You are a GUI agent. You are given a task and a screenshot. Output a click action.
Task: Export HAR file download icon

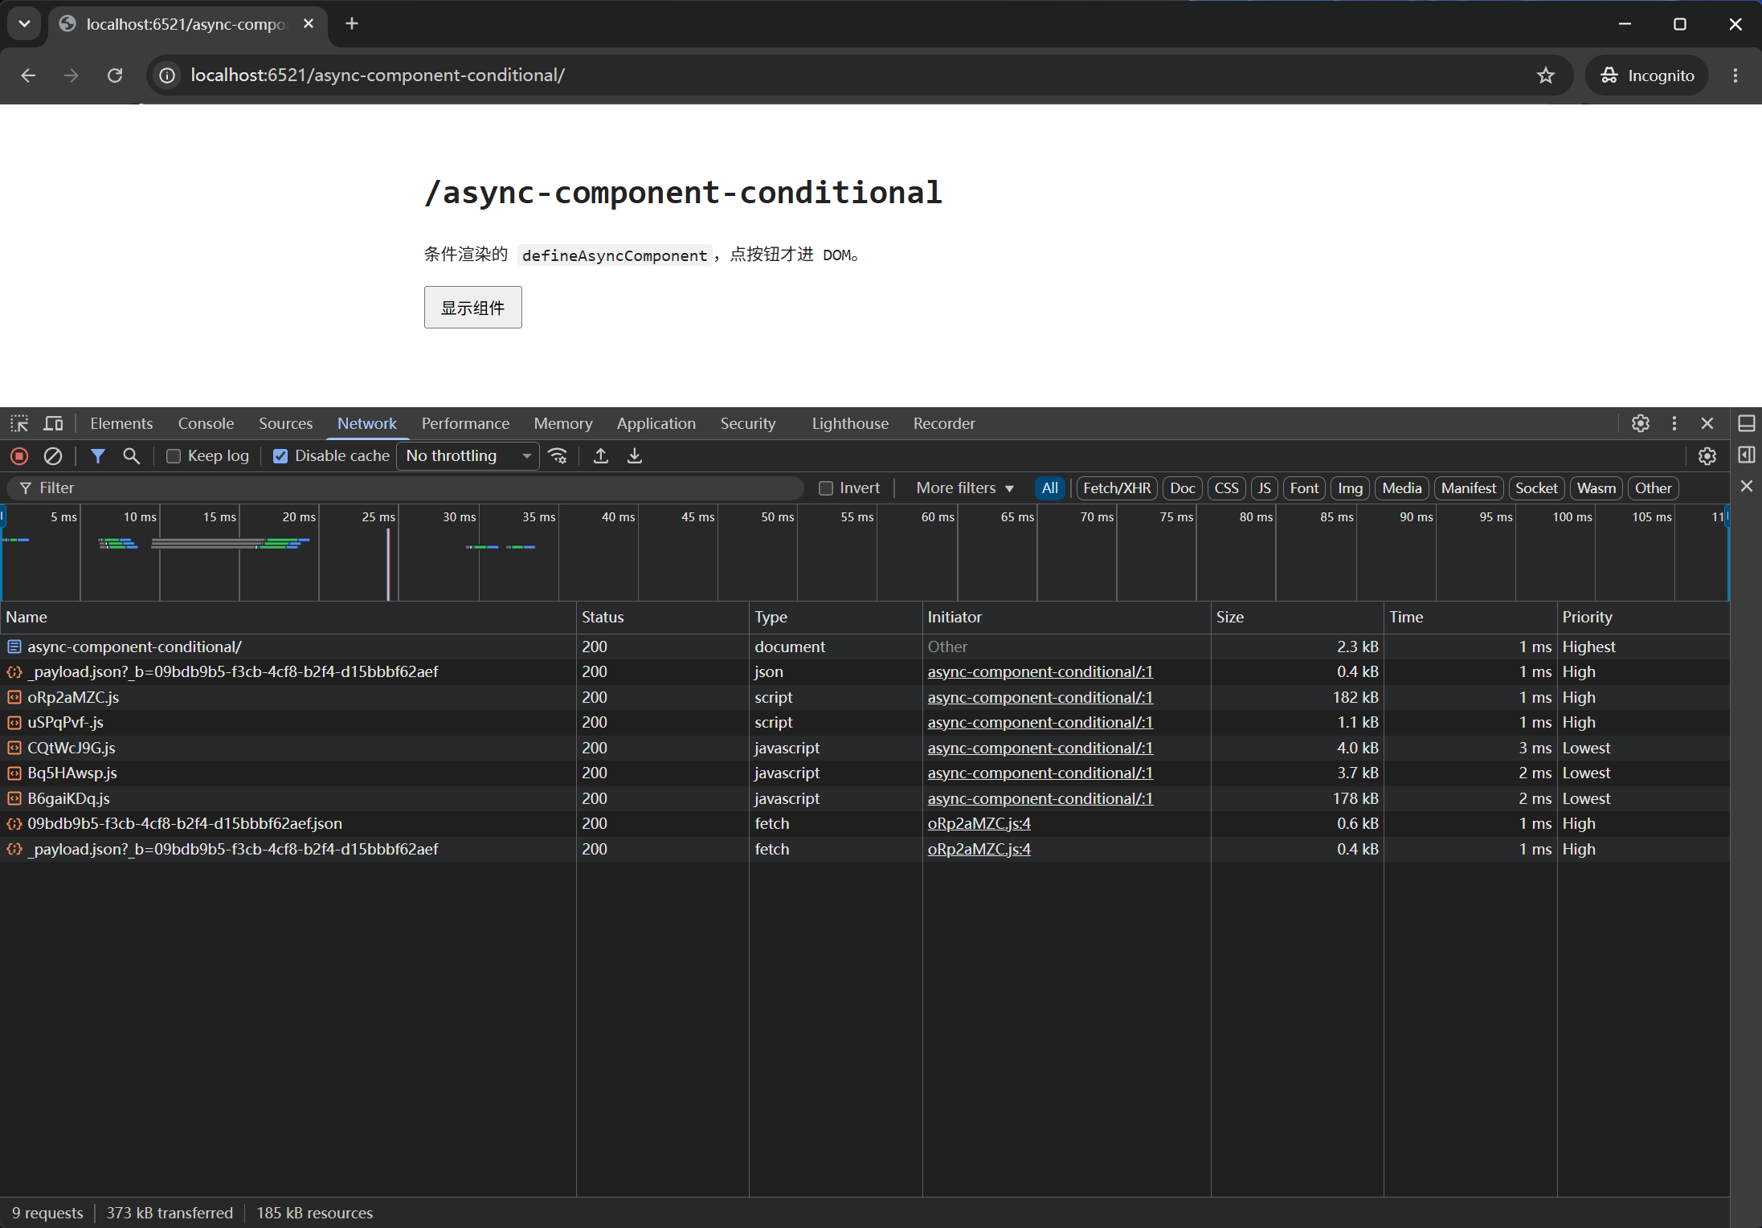click(635, 456)
